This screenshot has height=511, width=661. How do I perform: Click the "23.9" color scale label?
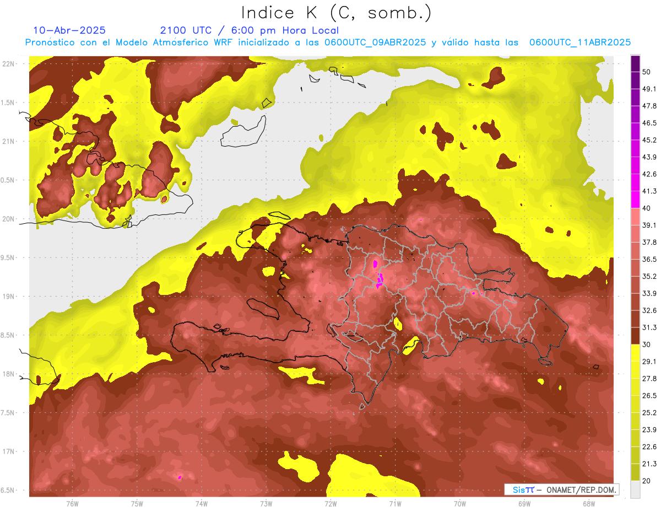click(649, 429)
